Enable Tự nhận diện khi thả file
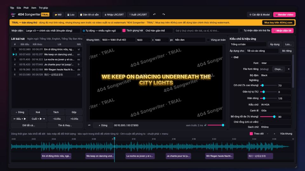Image resolution: width=305 pixels, height=171 pixels. pos(241,30)
